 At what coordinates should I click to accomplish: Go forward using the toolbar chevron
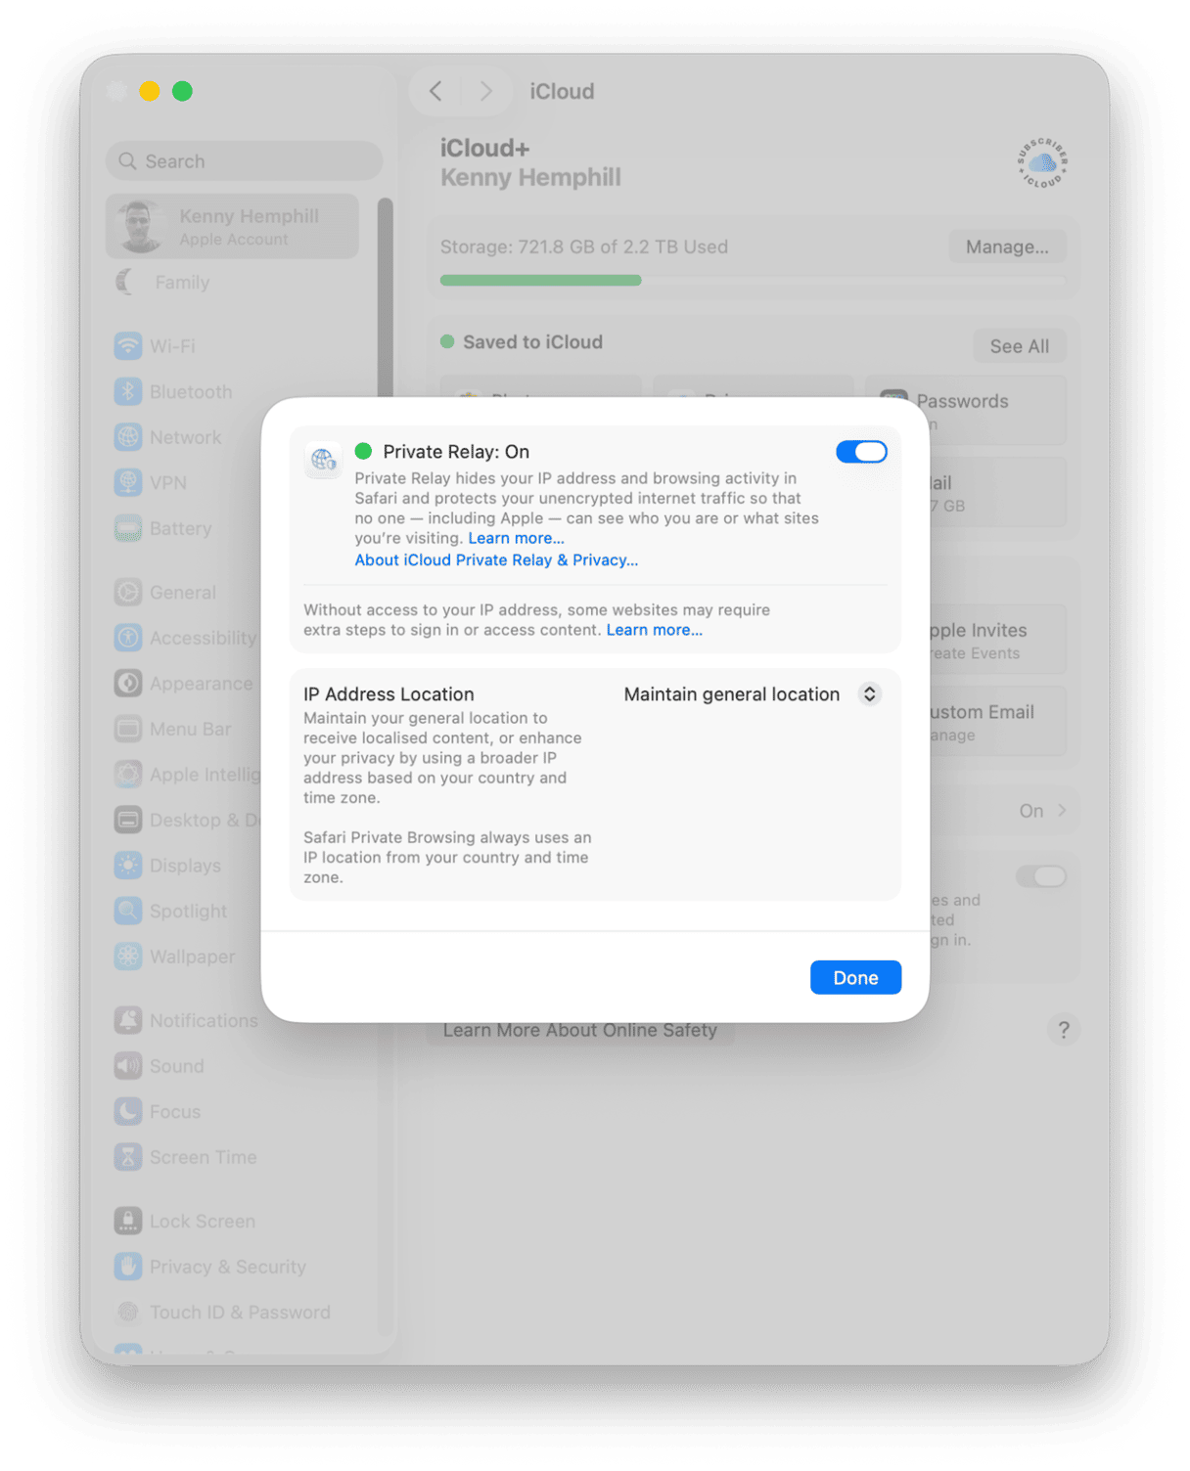(x=485, y=91)
